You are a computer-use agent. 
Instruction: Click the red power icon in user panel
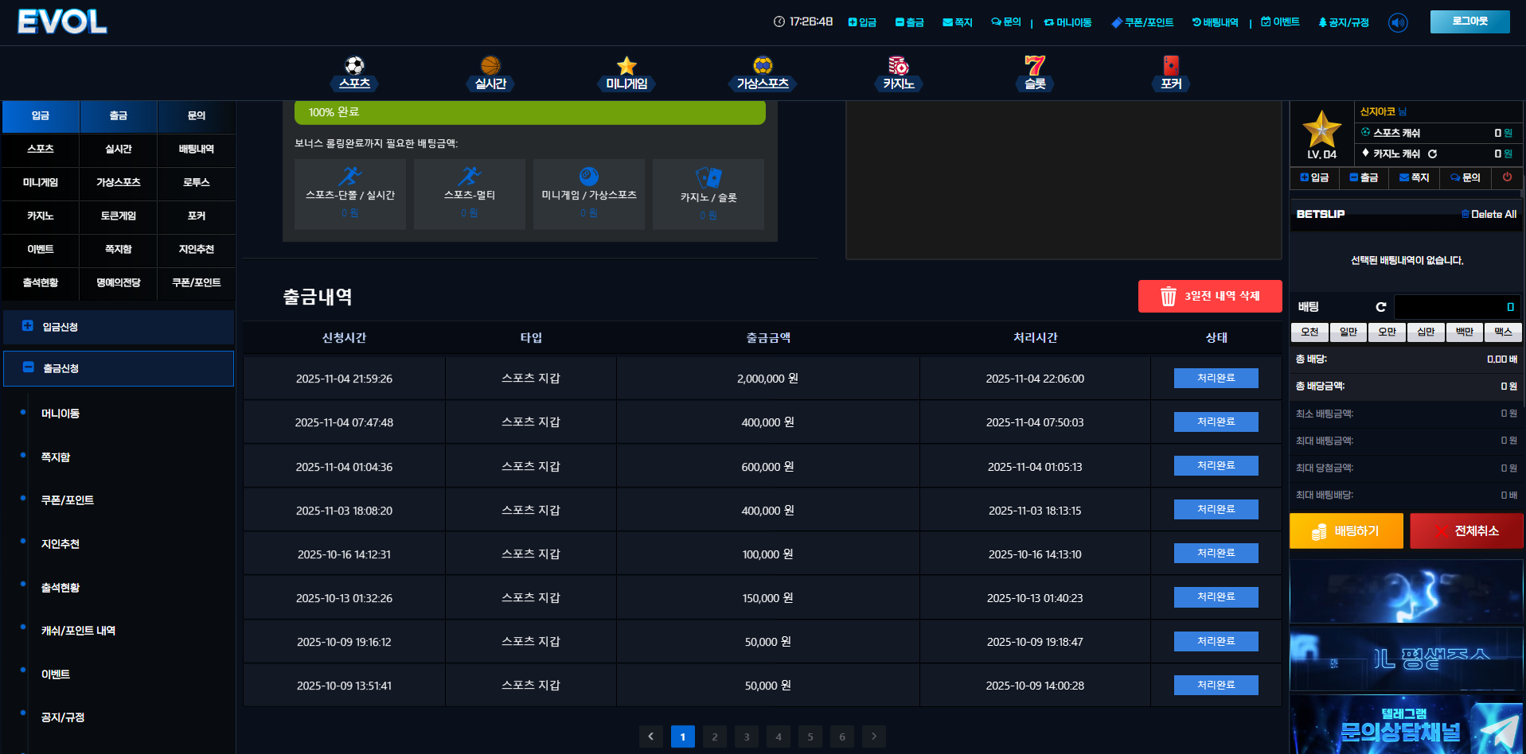tap(1506, 177)
